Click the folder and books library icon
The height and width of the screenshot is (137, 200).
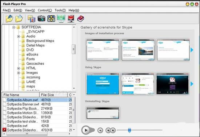point(32,19)
